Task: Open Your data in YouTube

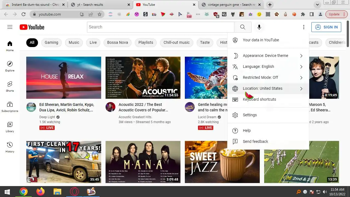Action: coord(268,40)
